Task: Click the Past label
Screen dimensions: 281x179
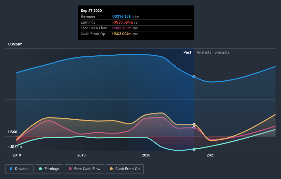Action: coord(187,52)
